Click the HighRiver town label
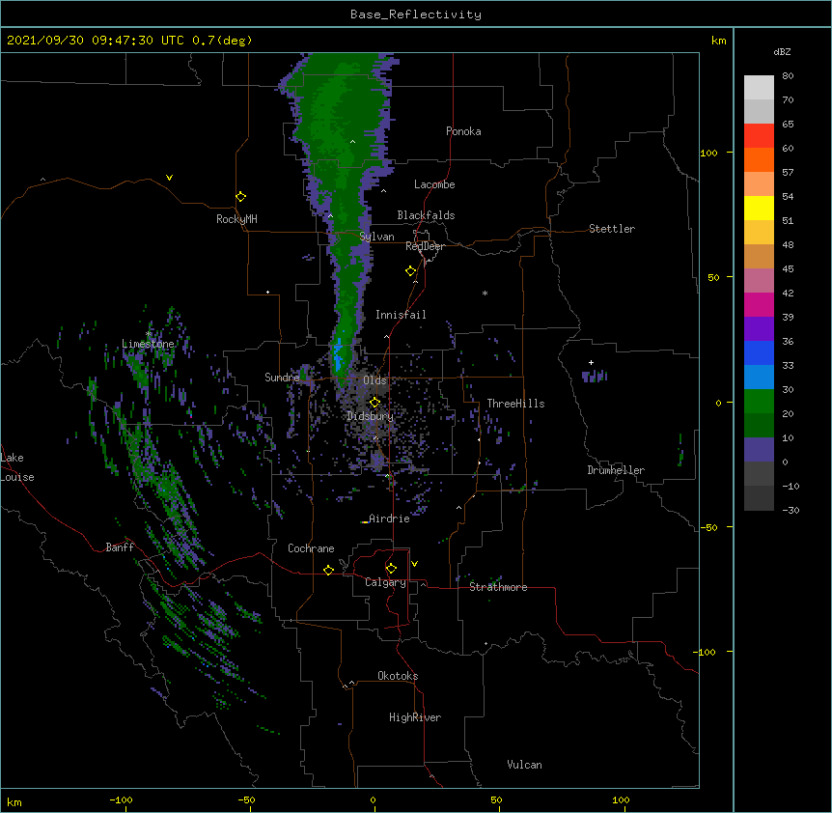Viewport: 832px width, 813px height. pos(415,717)
